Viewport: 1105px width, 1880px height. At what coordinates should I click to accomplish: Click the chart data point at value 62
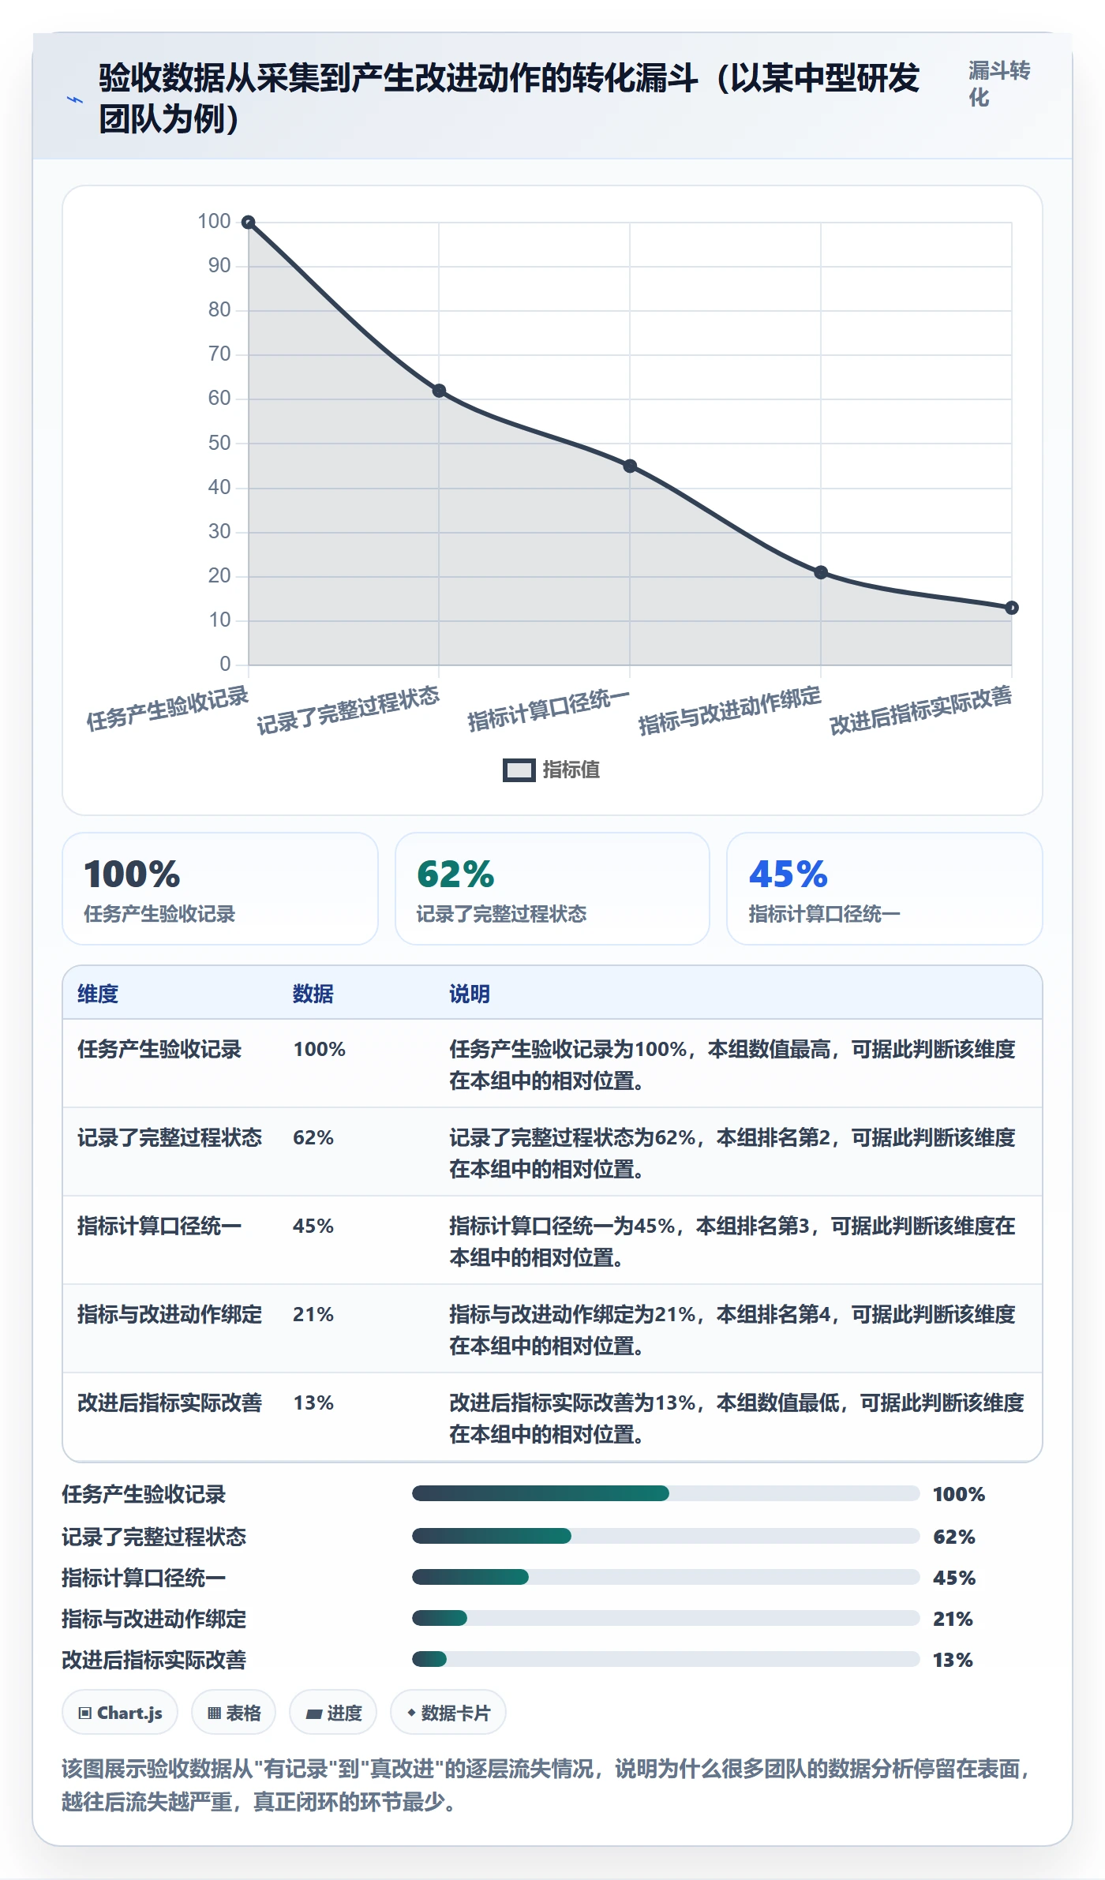(439, 391)
